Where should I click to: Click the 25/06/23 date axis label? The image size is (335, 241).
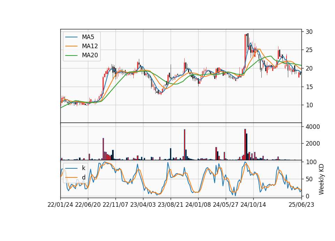click(301, 205)
